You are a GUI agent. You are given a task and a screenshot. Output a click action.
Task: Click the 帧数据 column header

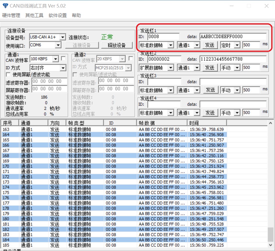162,123
